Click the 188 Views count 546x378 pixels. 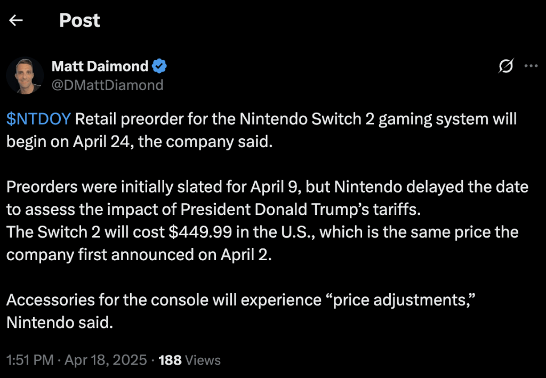pyautogui.click(x=189, y=360)
